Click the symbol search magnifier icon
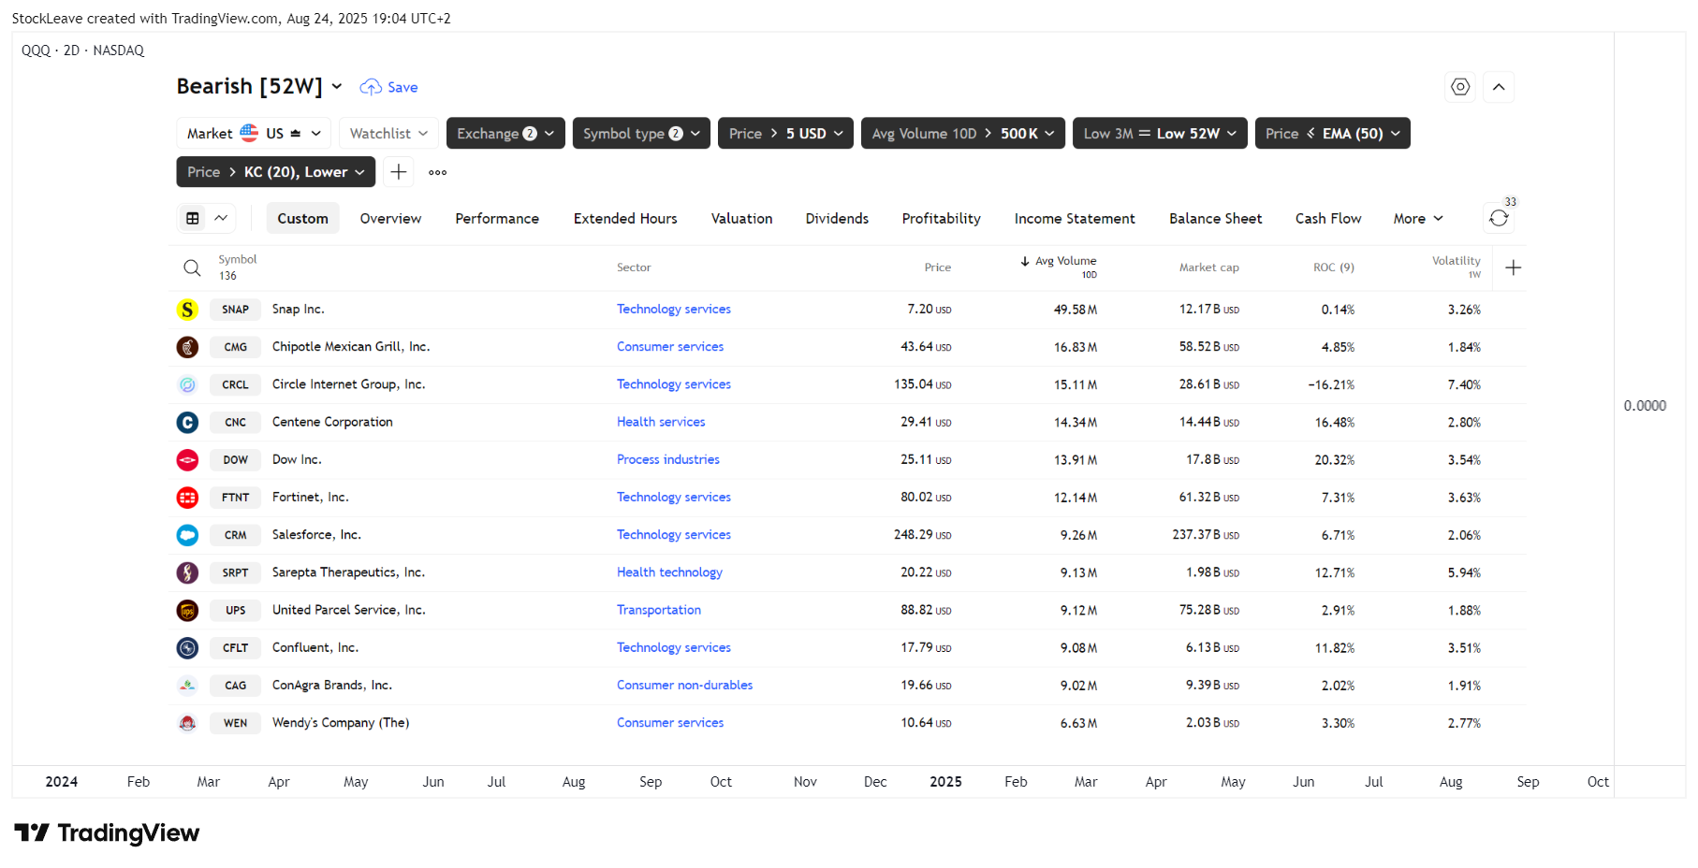Image resolution: width=1698 pixels, height=868 pixels. click(192, 268)
